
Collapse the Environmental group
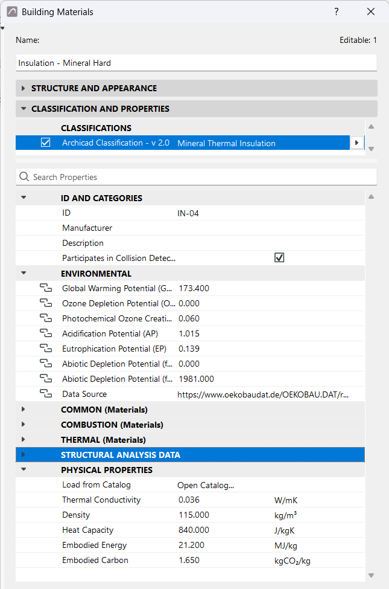(x=24, y=273)
